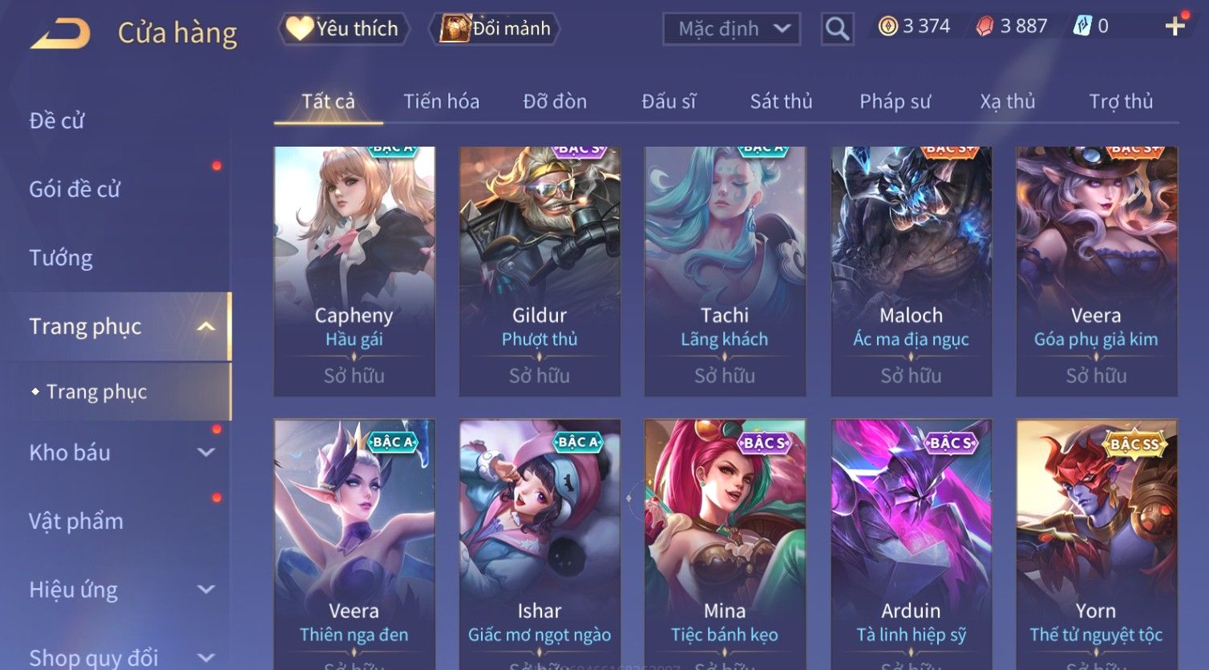Open Yêu thích favorites heart button
The width and height of the screenshot is (1209, 670).
coord(344,29)
